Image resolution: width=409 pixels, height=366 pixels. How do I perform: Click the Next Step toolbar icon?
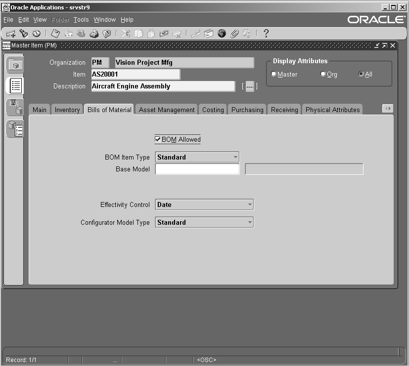click(x=68, y=34)
